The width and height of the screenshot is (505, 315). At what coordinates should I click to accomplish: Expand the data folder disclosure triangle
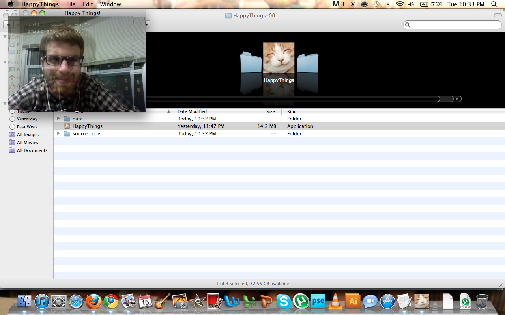point(59,119)
